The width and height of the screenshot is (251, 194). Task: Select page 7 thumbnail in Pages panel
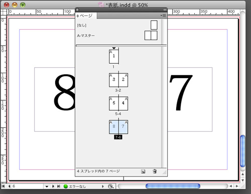(123, 127)
